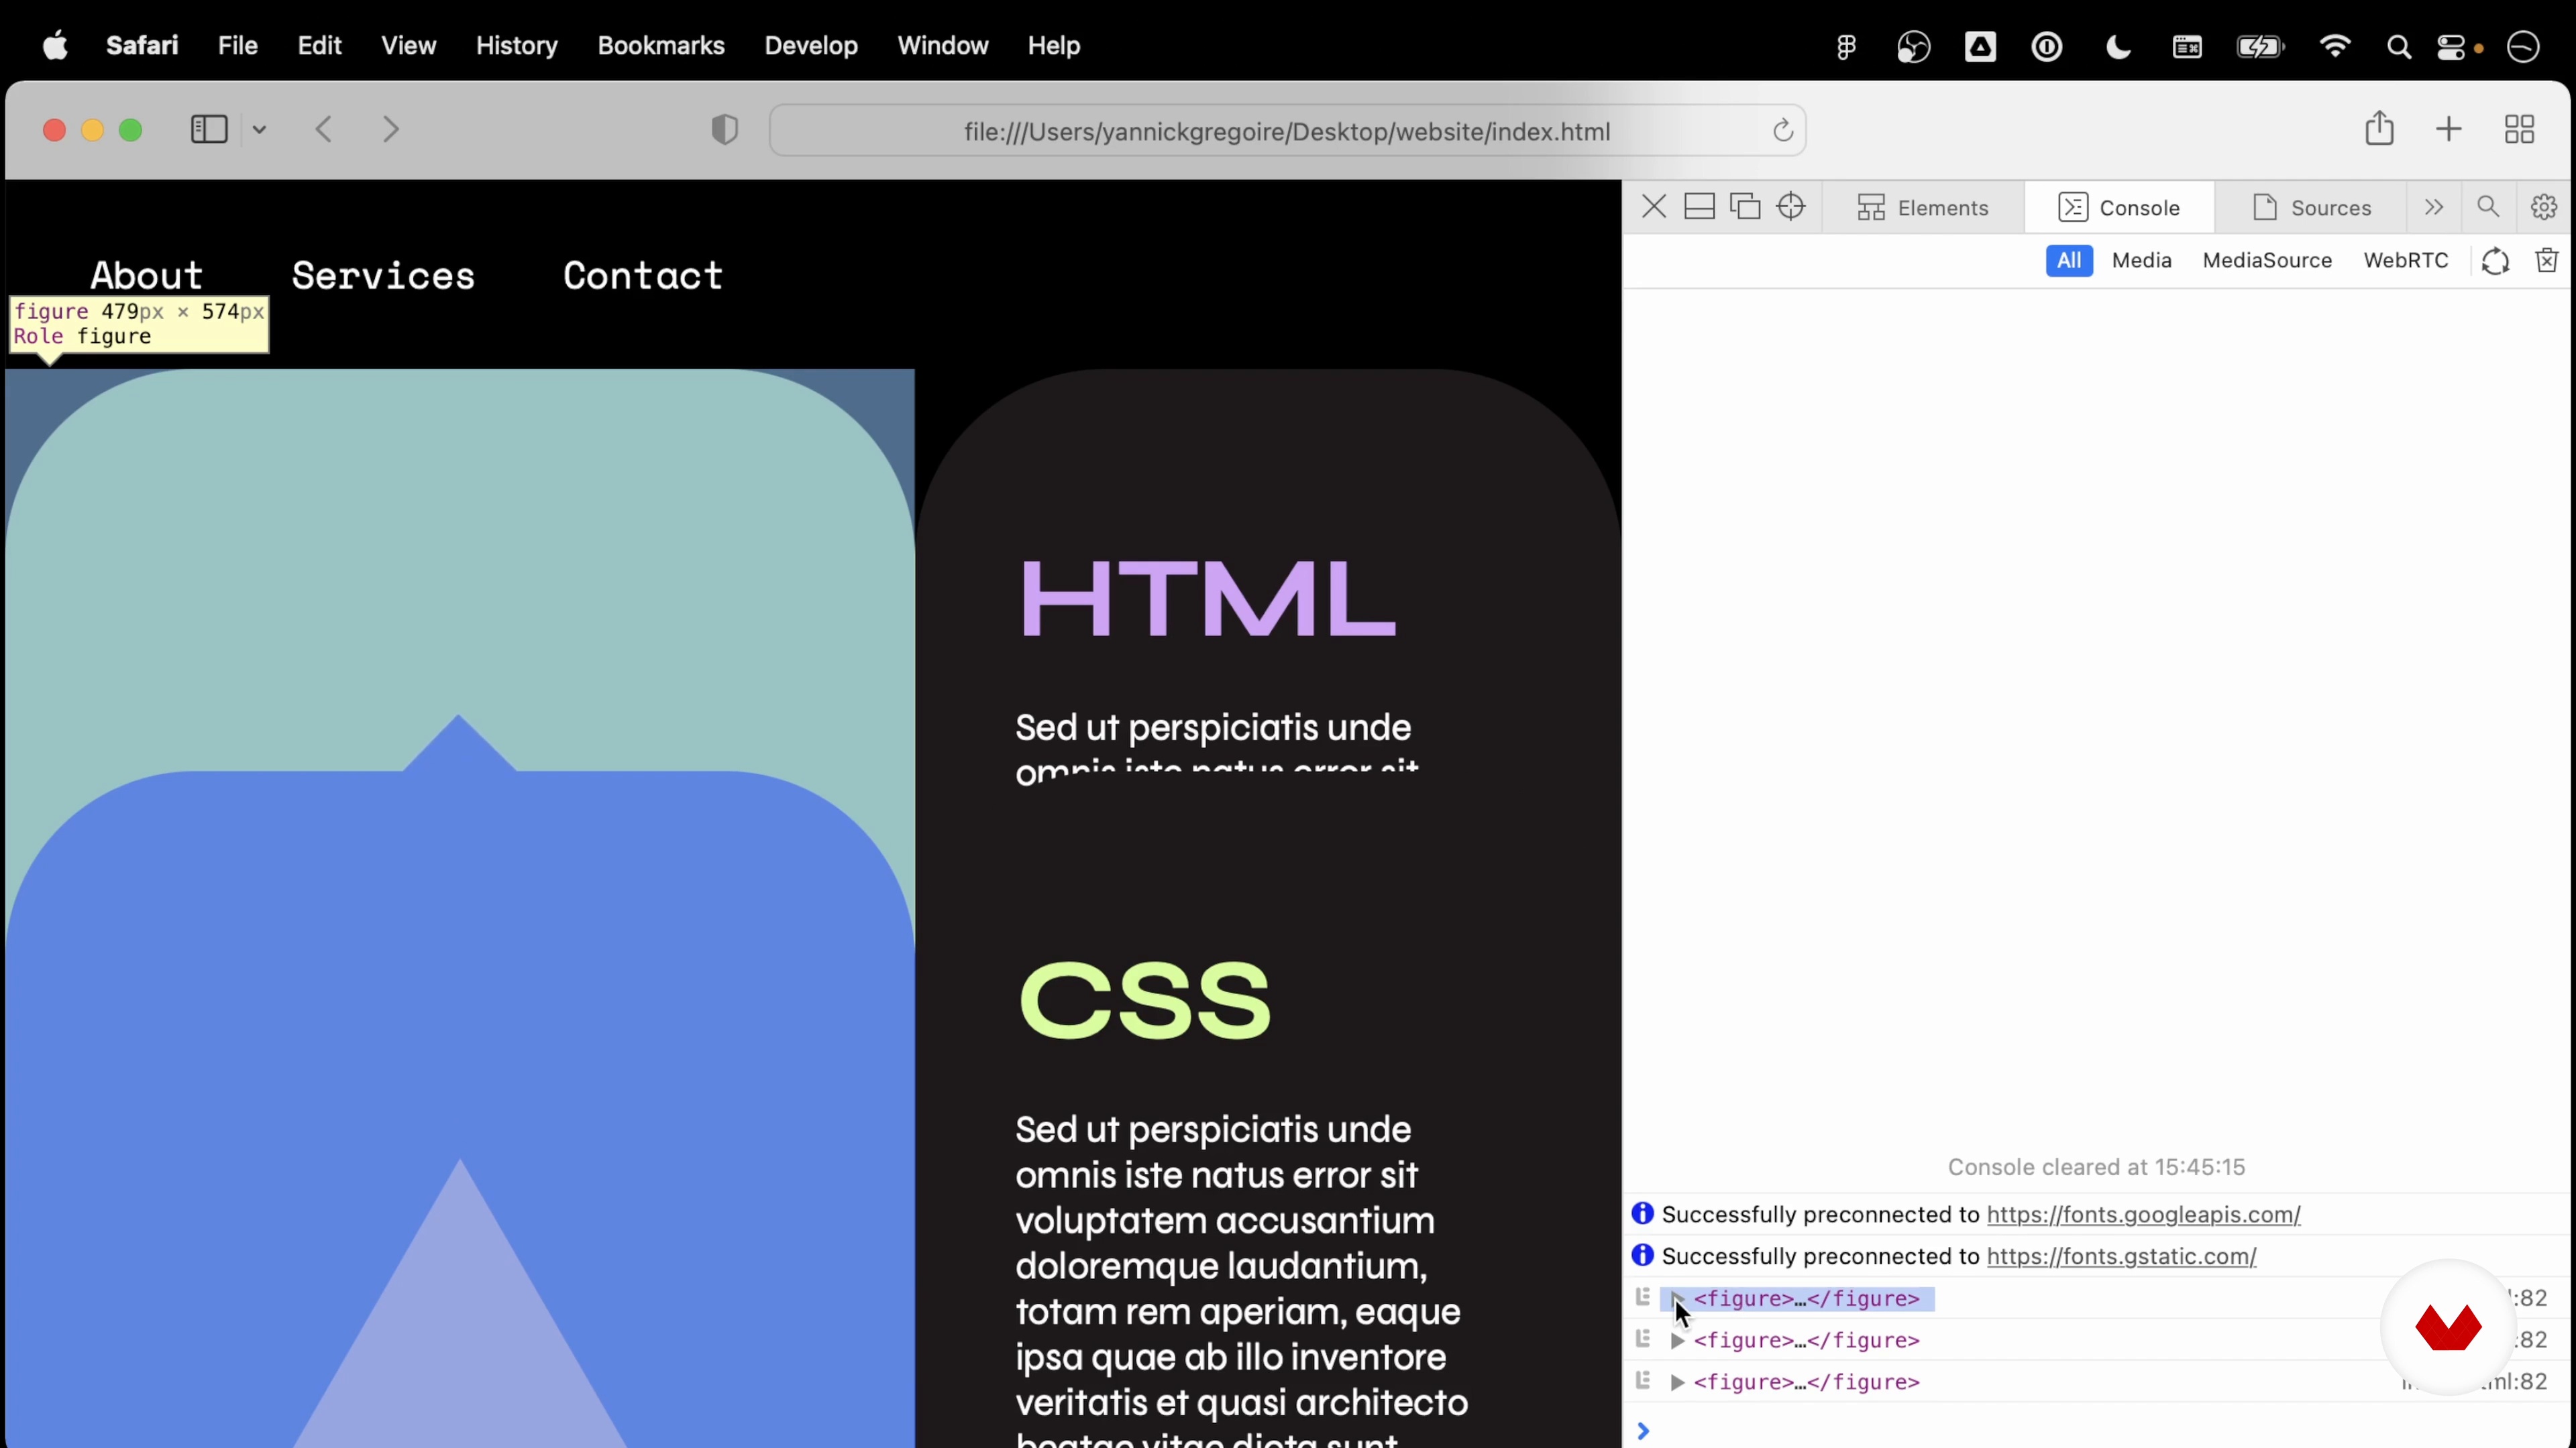2576x1448 pixels.
Task: Switch to the Console tab
Action: click(2119, 207)
